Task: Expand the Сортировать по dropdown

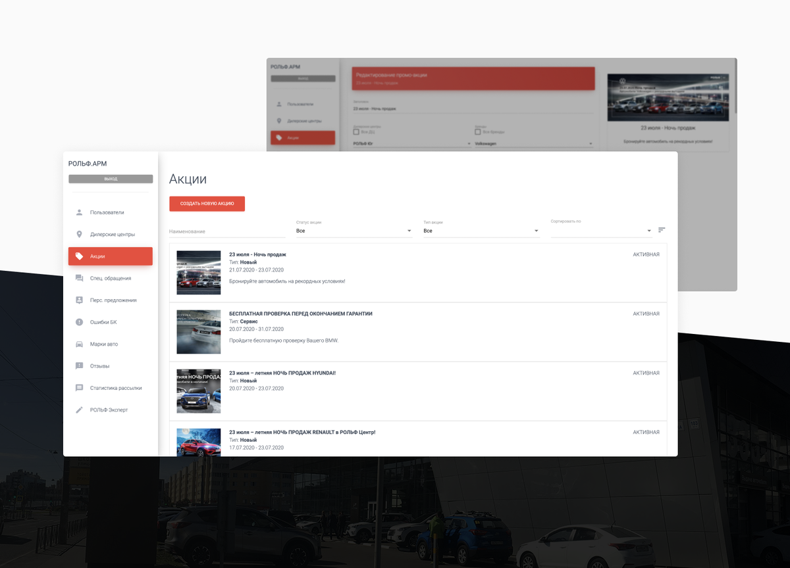Action: click(602, 231)
